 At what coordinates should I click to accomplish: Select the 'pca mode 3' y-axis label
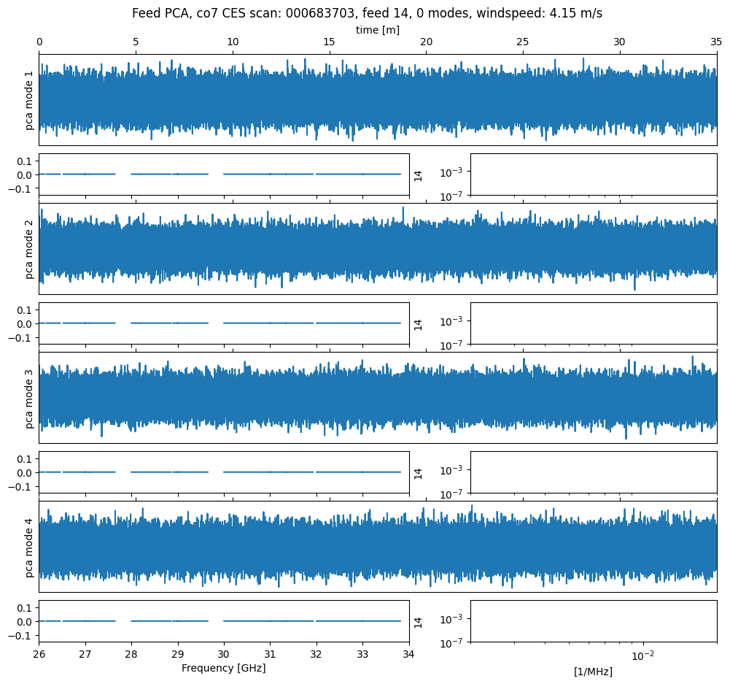coord(30,398)
